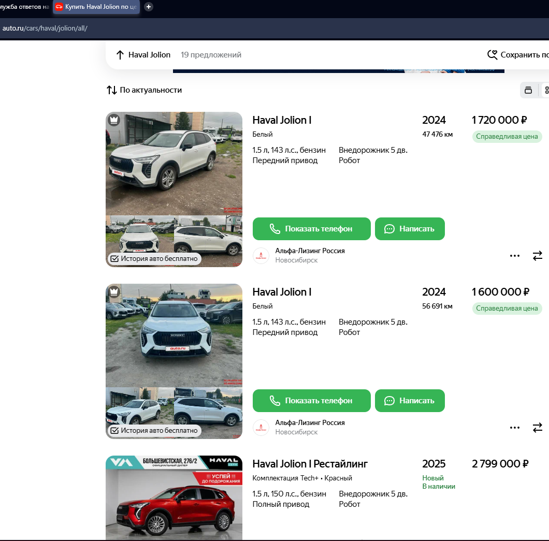Open main photo of the 56 691 км Jolion

click(x=174, y=335)
